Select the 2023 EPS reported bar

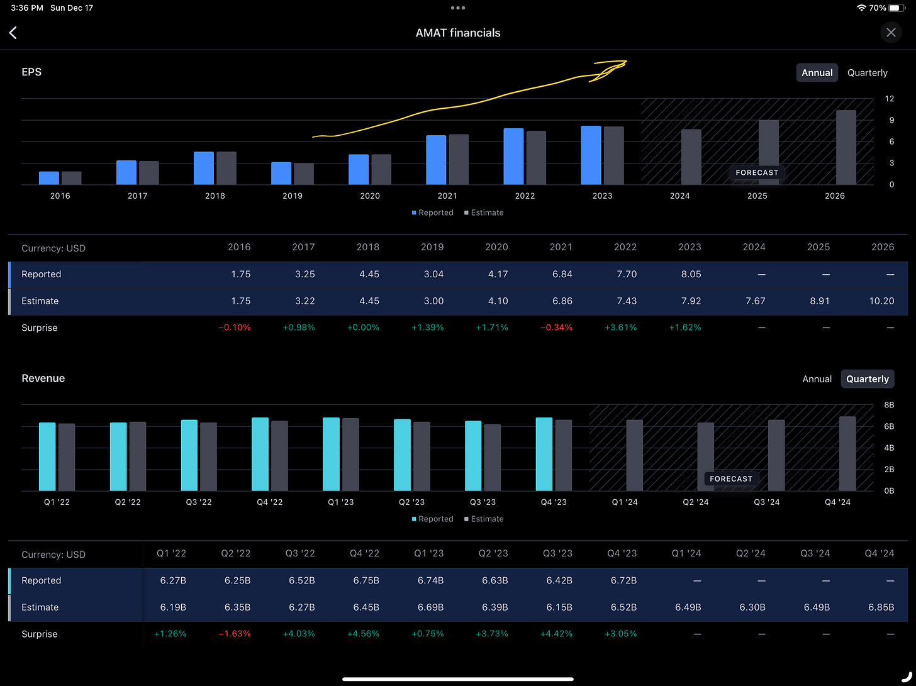[x=591, y=156]
